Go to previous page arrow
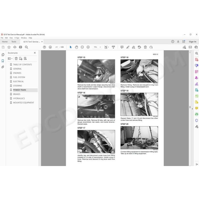 click(44, 47)
